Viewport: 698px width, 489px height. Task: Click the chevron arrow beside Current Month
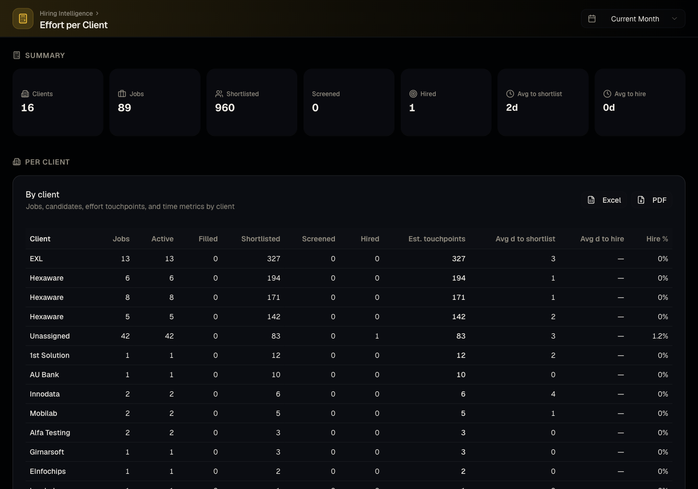pyautogui.click(x=674, y=19)
